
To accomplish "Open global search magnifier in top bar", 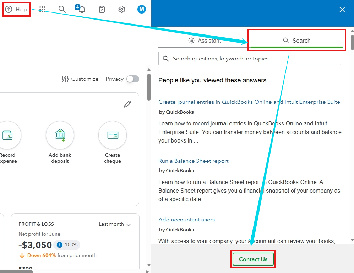I will coord(62,9).
